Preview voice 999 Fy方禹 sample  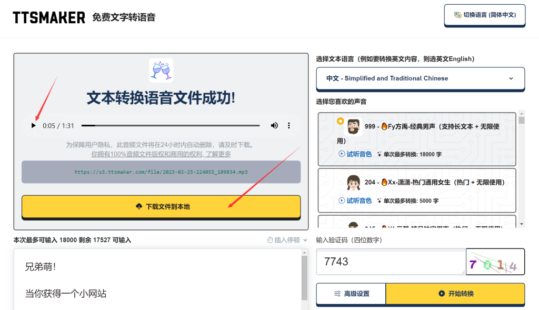pyautogui.click(x=355, y=154)
